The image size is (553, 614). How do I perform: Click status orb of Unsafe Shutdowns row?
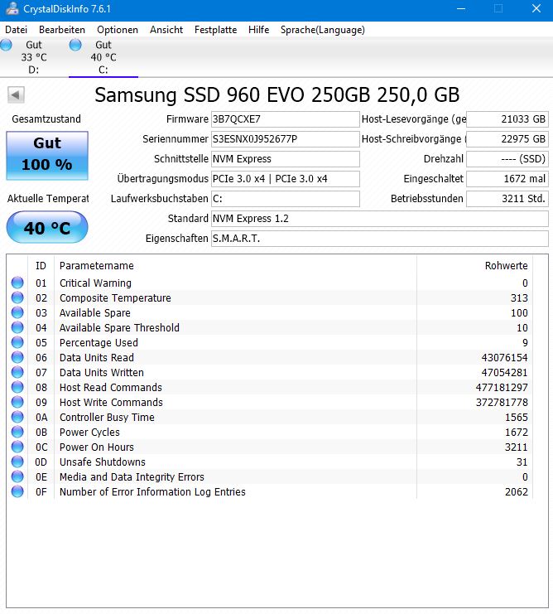click(17, 462)
